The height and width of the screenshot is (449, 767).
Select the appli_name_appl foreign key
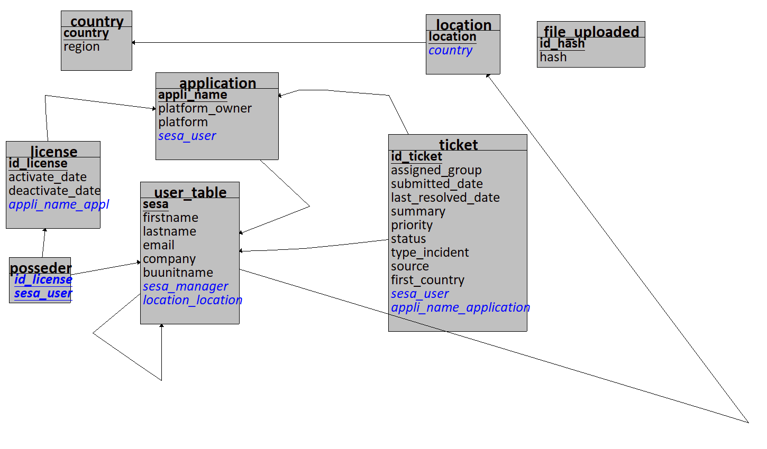(x=59, y=205)
